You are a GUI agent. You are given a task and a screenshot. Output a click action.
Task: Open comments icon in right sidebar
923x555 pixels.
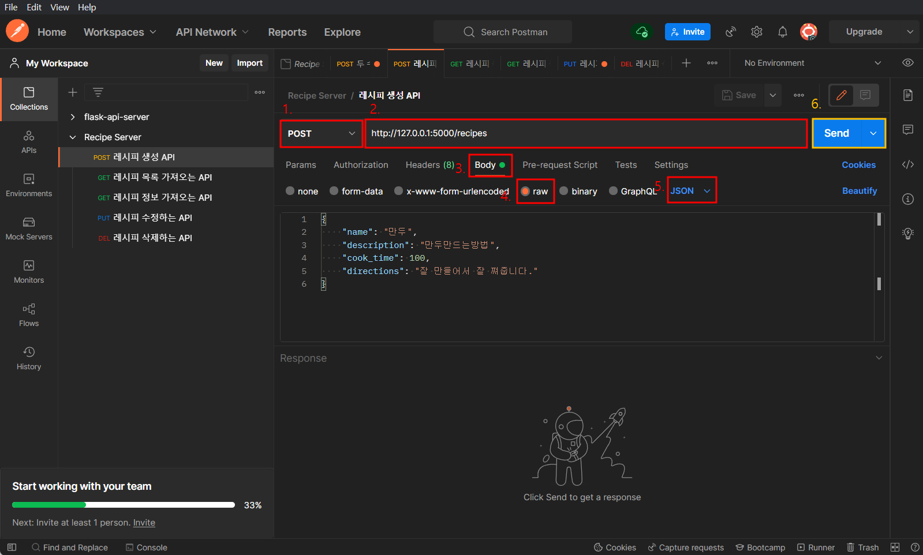[x=908, y=130]
